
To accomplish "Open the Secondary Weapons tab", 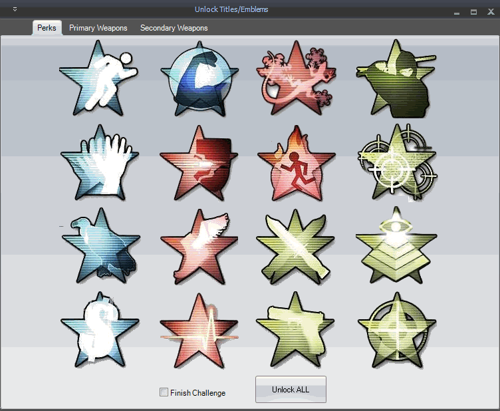I will coord(174,28).
